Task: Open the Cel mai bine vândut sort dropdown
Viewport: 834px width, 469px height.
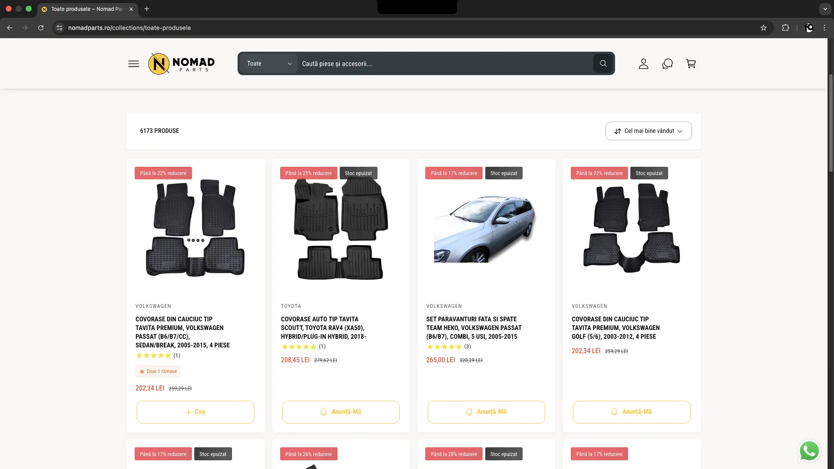Action: coord(649,131)
